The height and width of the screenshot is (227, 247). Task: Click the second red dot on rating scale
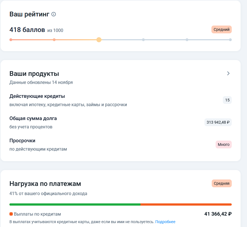(x=54, y=40)
